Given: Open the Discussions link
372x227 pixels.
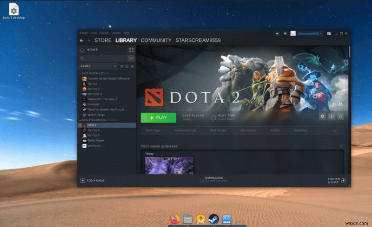Looking at the screenshot, I should tap(248, 130).
